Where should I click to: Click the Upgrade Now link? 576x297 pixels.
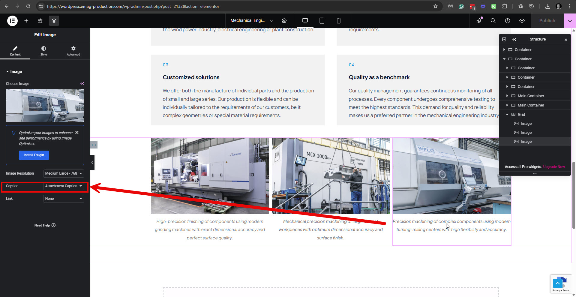click(x=554, y=167)
